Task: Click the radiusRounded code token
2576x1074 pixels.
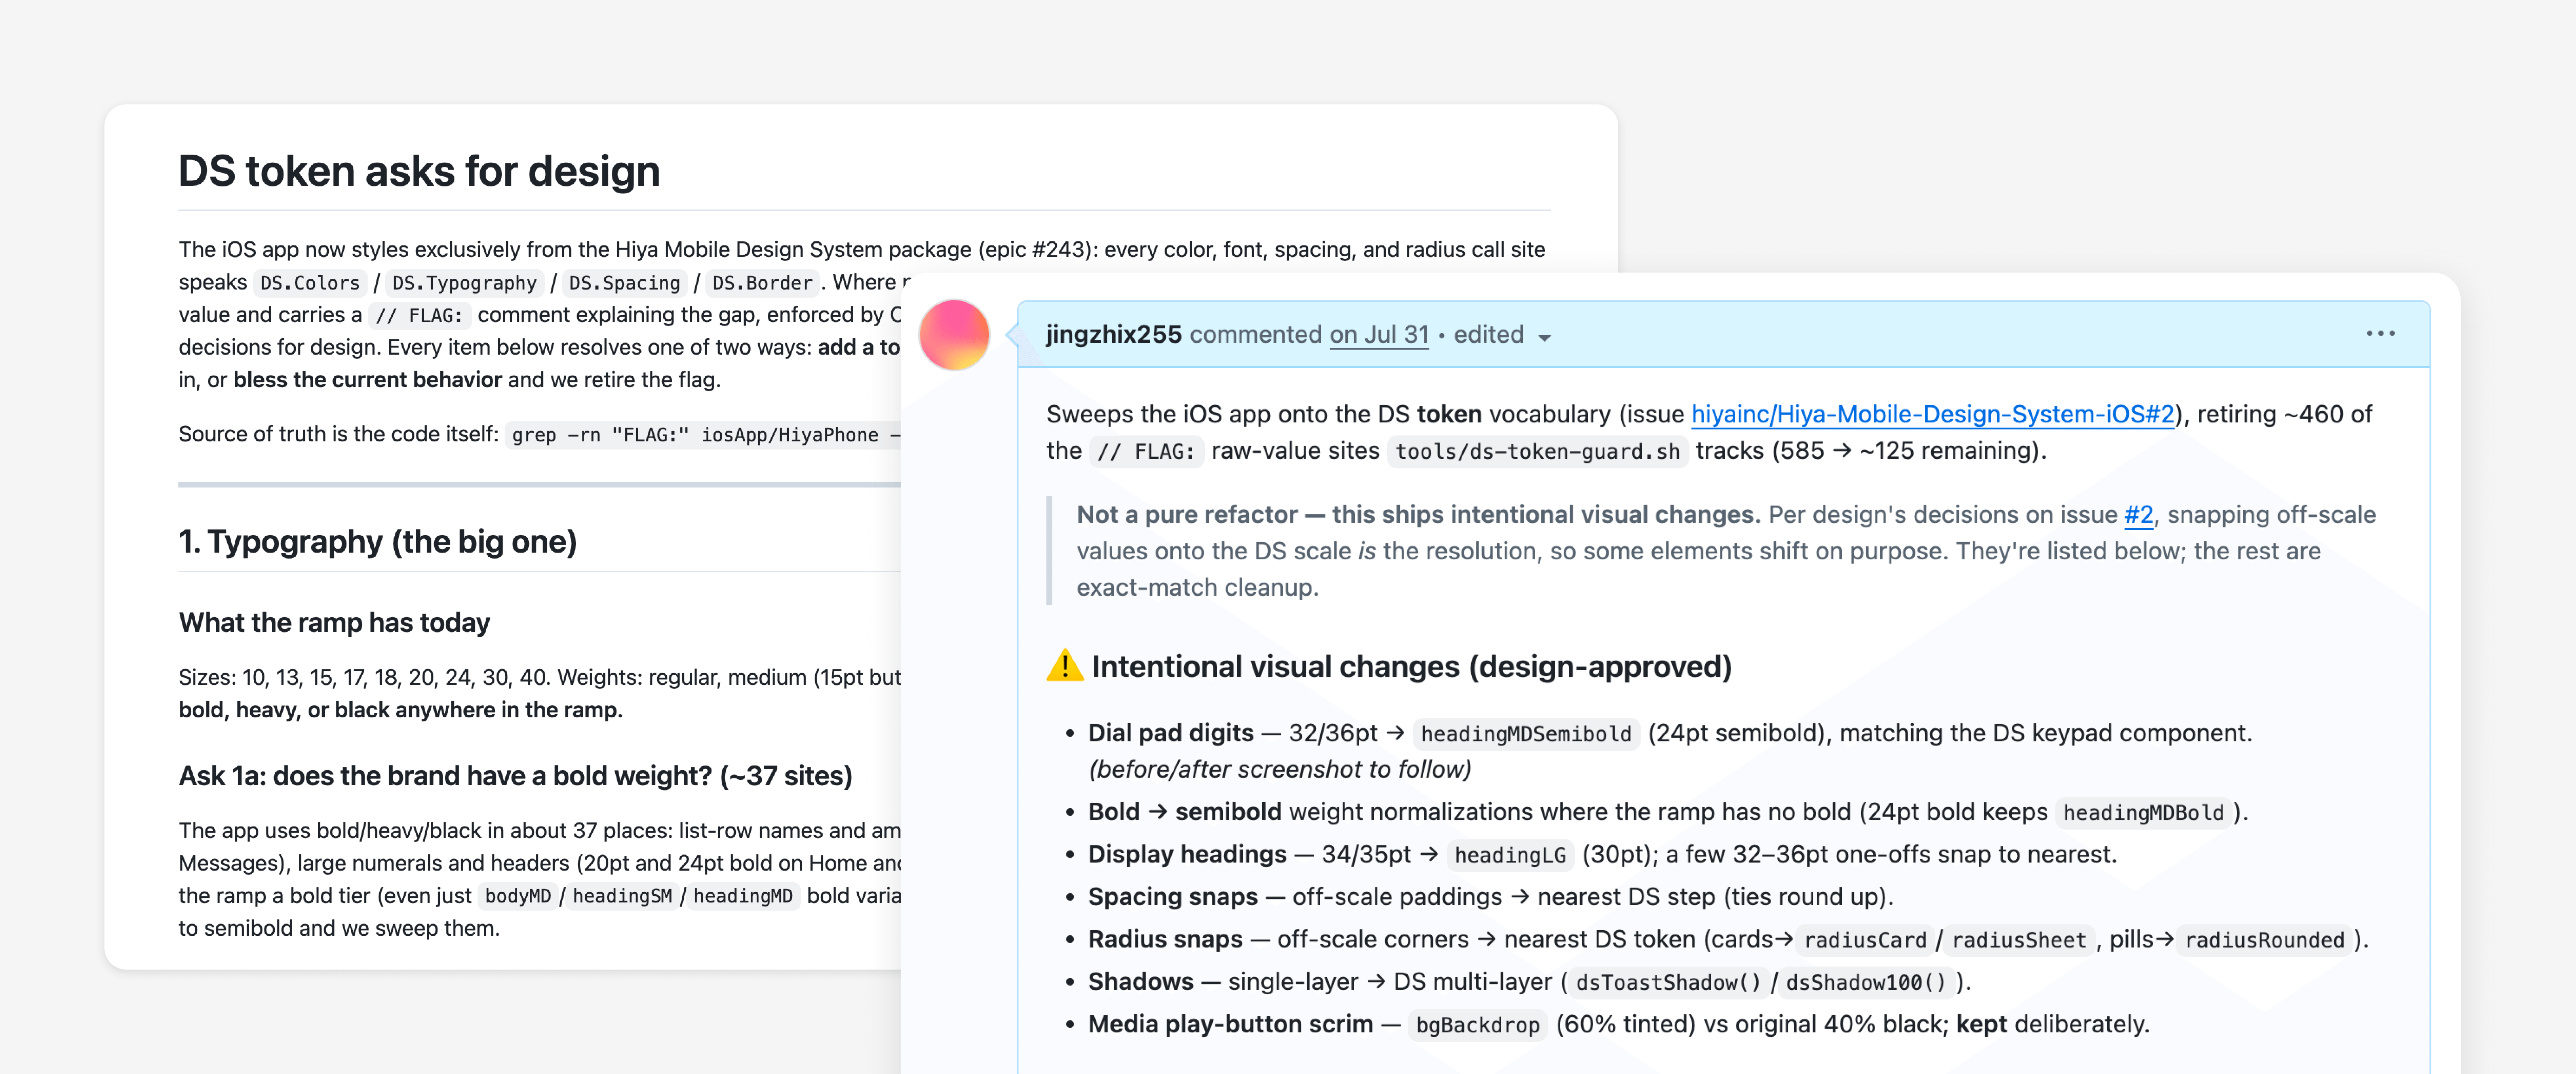Action: click(x=2264, y=940)
